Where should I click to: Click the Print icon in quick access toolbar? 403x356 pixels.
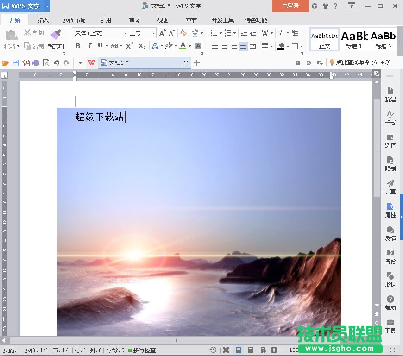(x=36, y=63)
